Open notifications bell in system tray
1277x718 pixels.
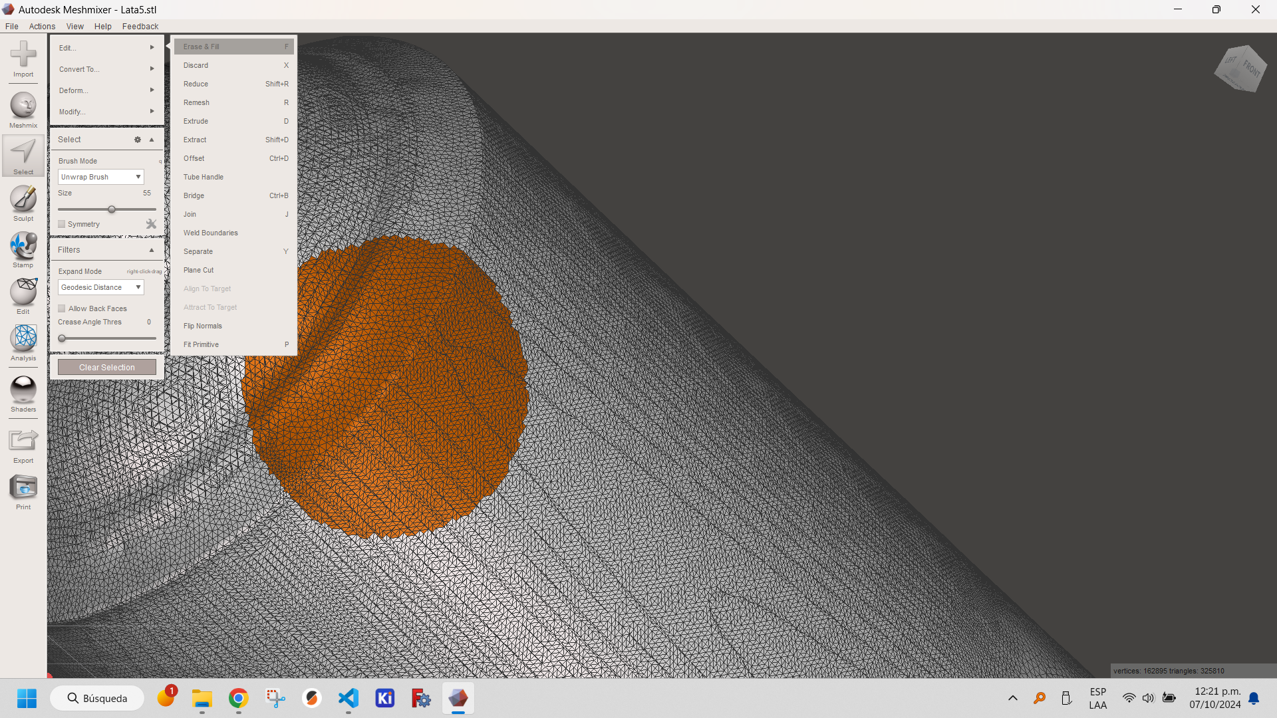1254,698
